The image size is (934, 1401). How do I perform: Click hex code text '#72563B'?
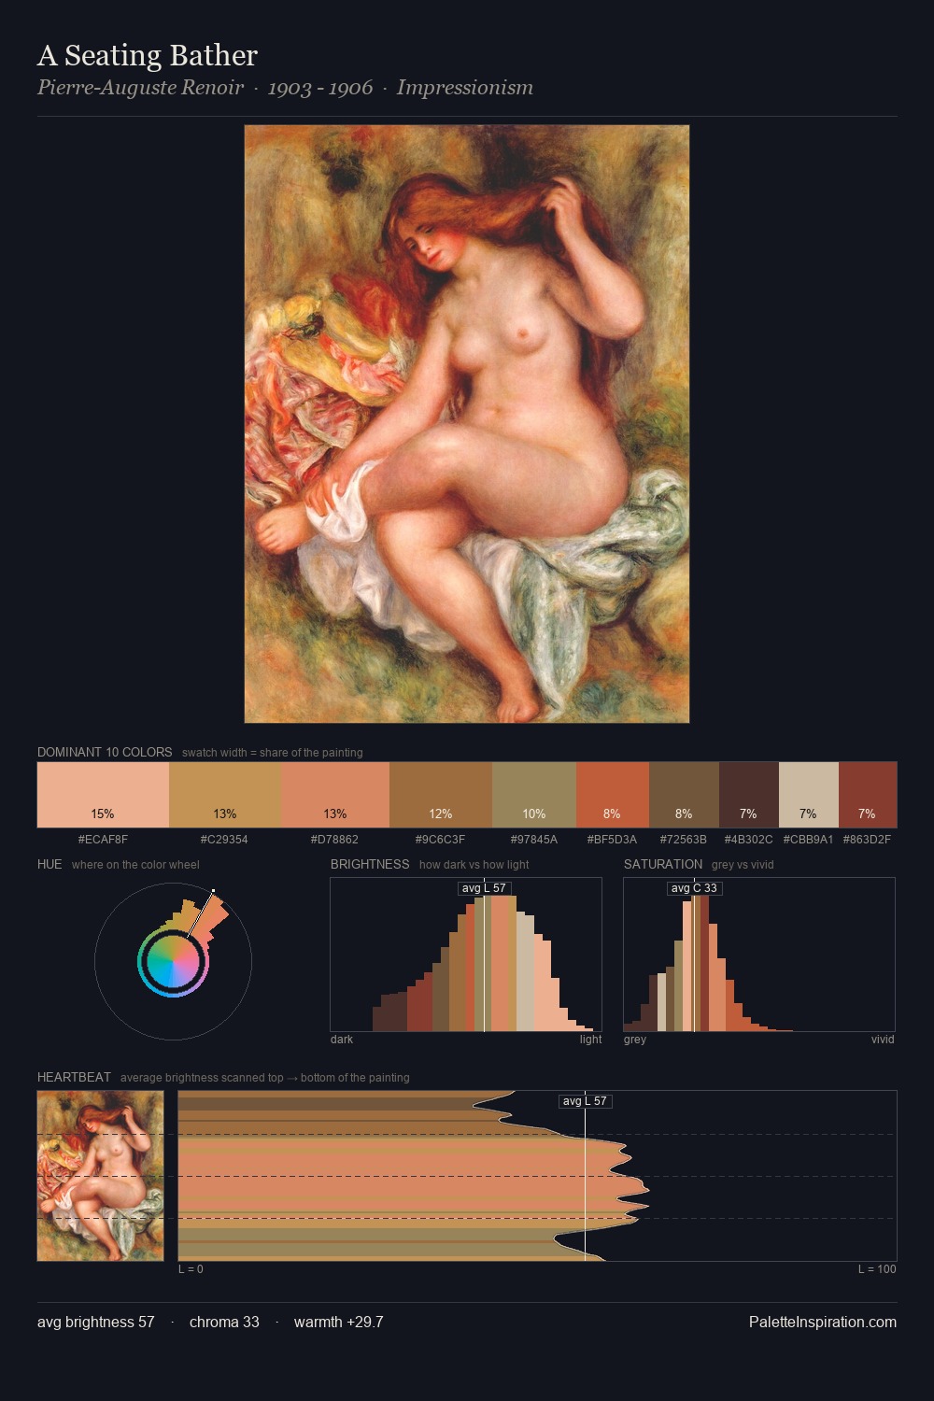[684, 839]
